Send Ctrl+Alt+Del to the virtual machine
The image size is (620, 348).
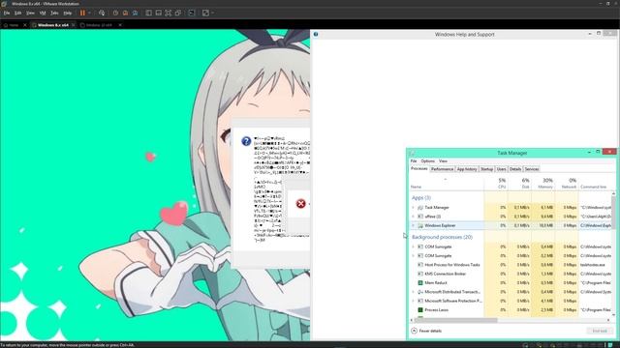pos(102,13)
